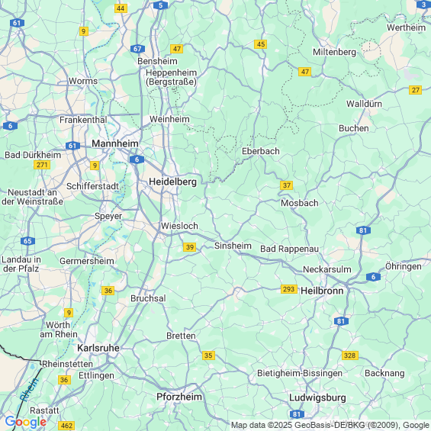Click the Map data copyright text
Viewport: 431px width, 431px height.
330,426
